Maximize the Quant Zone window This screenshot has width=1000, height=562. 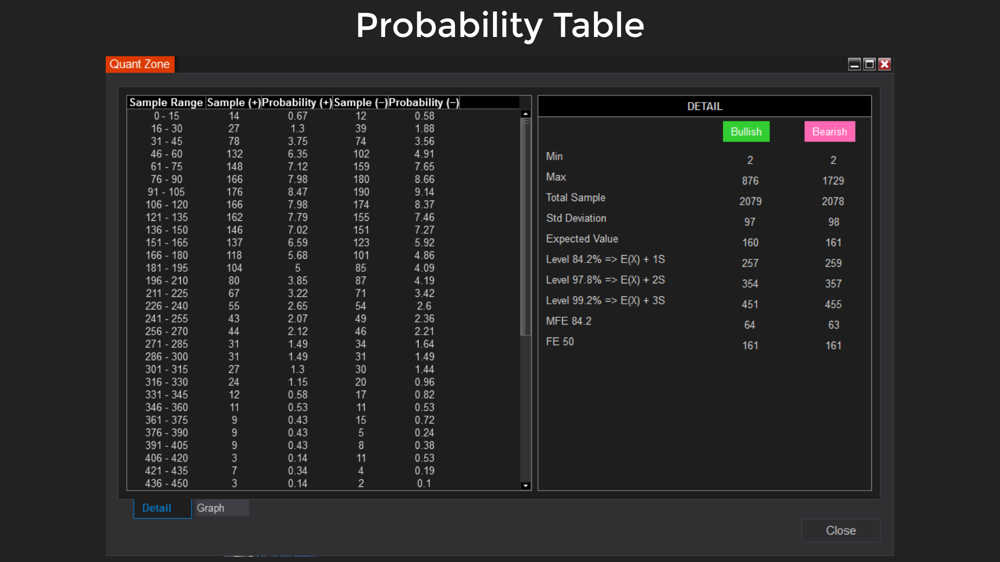[869, 64]
